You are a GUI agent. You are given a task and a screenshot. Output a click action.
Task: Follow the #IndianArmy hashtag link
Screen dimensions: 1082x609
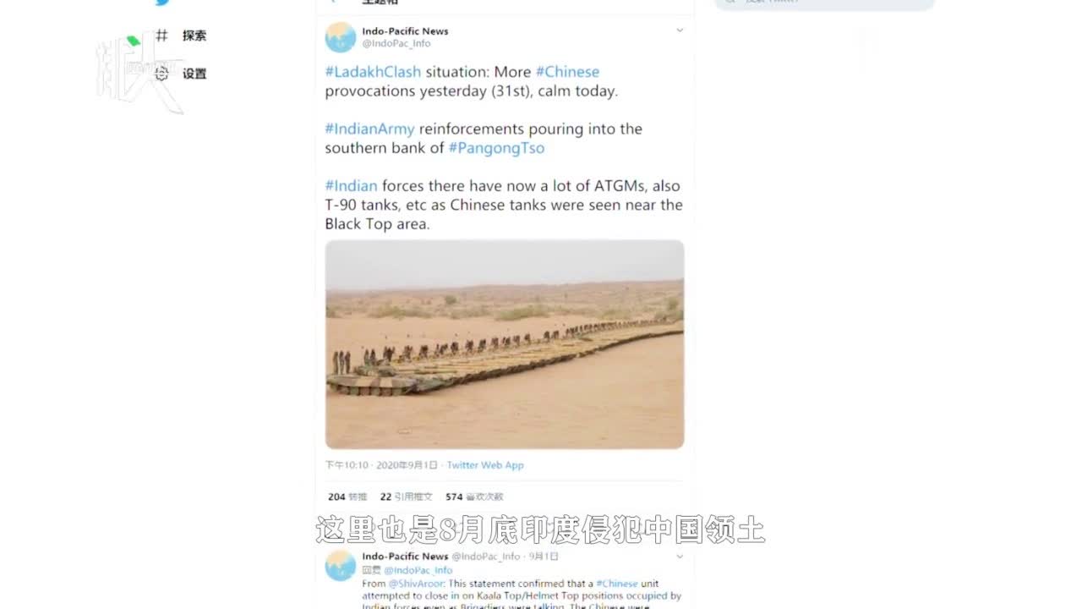369,129
